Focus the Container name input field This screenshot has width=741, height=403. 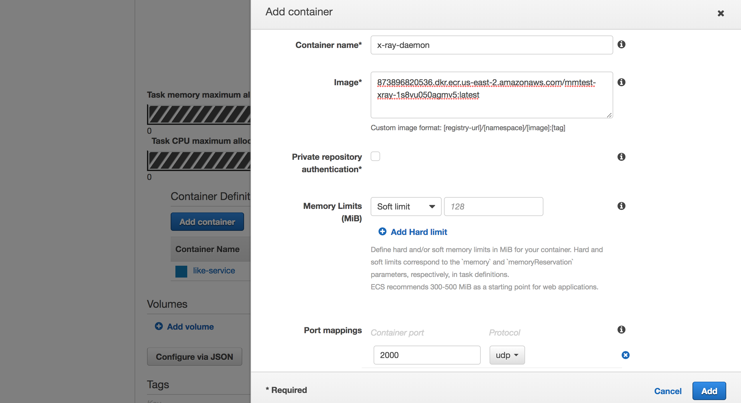(492, 45)
